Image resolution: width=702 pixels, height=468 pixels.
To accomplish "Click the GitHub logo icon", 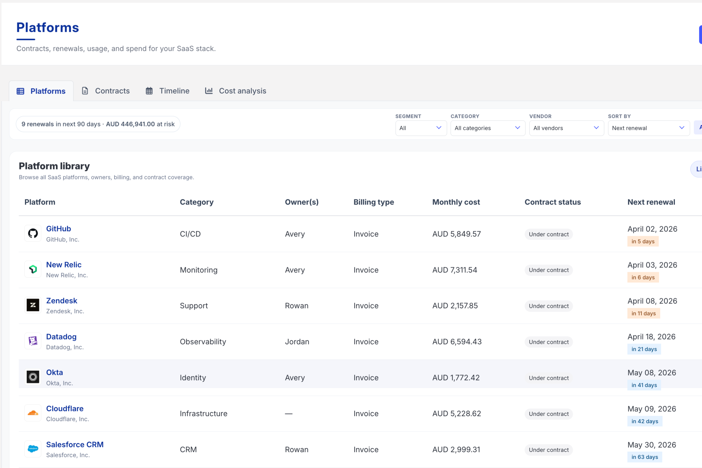I will click(33, 233).
